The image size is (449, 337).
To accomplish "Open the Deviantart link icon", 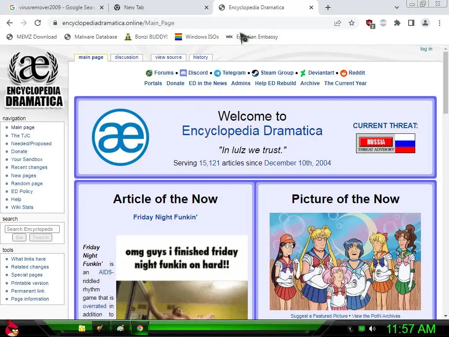I will pos(303,73).
